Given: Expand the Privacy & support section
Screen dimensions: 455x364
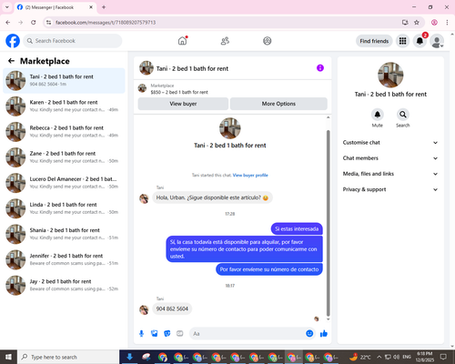Looking at the screenshot, I should pyautogui.click(x=390, y=189).
